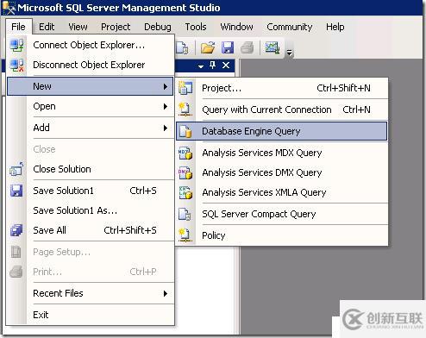Choose Save Solution1 As… entry
The width and height of the screenshot is (426, 338).
coord(91,210)
